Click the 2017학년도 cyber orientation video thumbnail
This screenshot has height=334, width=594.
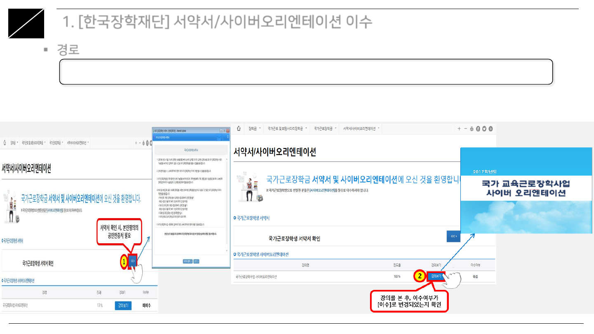[x=526, y=191]
